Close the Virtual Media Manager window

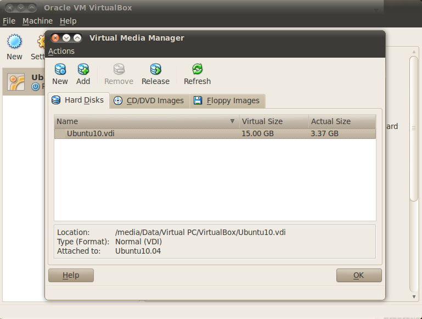point(55,38)
